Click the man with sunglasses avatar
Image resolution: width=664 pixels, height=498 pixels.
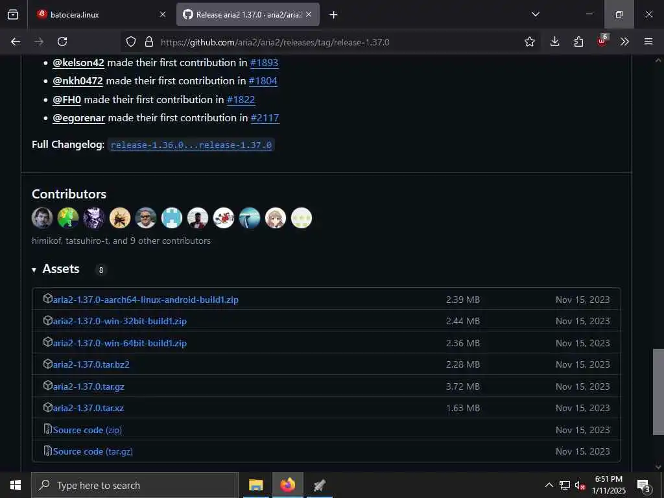pos(146,218)
